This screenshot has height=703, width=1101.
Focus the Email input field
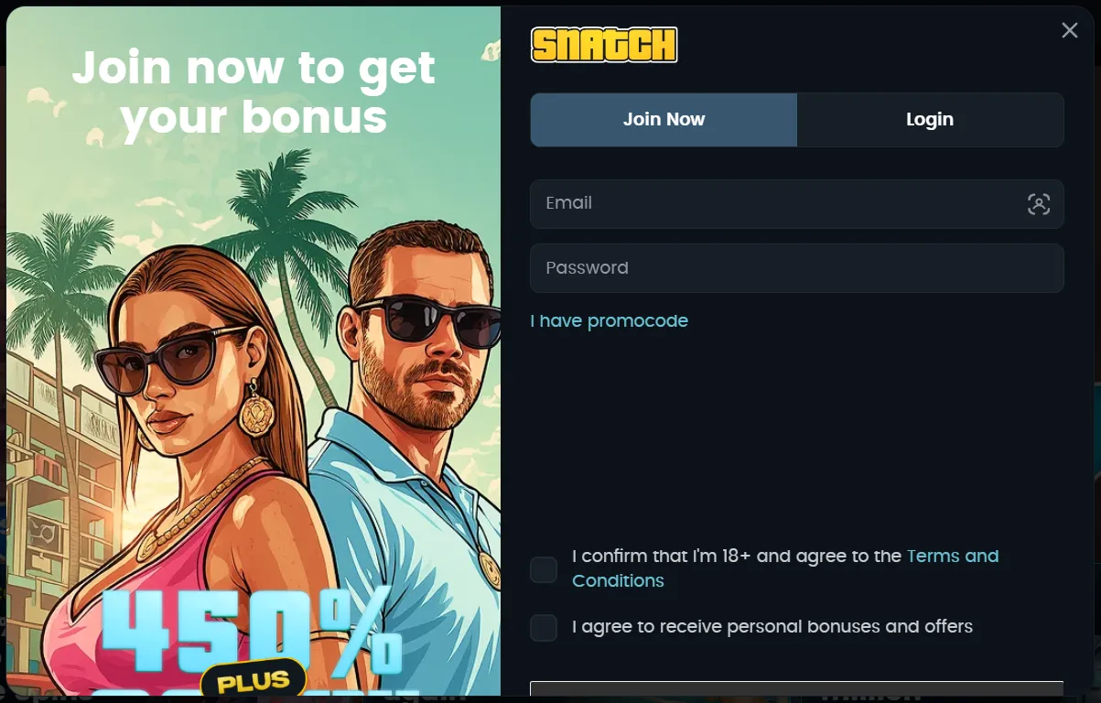coord(797,204)
